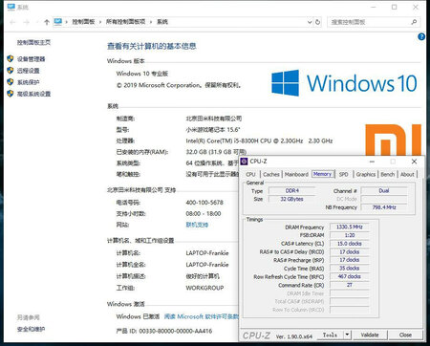Click the computer icon in address bar
The image size is (430, 346).
click(58, 22)
